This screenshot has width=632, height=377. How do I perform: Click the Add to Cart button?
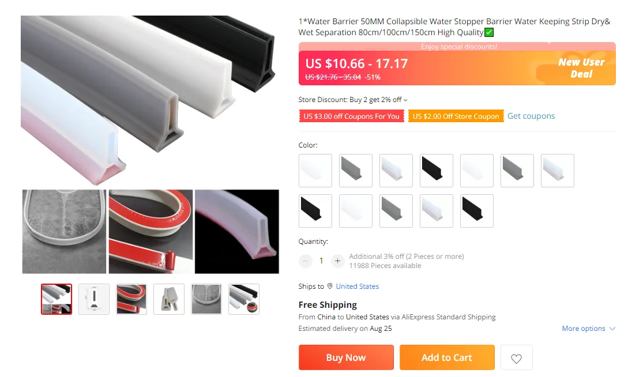(x=447, y=357)
